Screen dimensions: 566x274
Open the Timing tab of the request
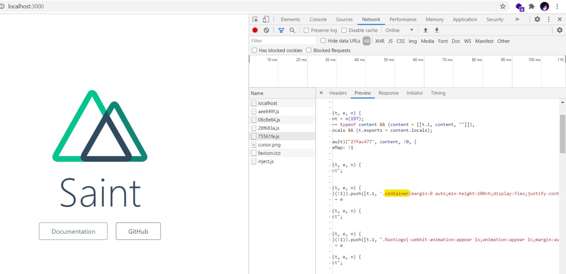[x=438, y=93]
